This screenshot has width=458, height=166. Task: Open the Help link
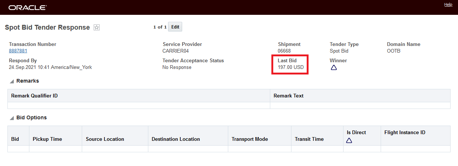pyautogui.click(x=448, y=4)
